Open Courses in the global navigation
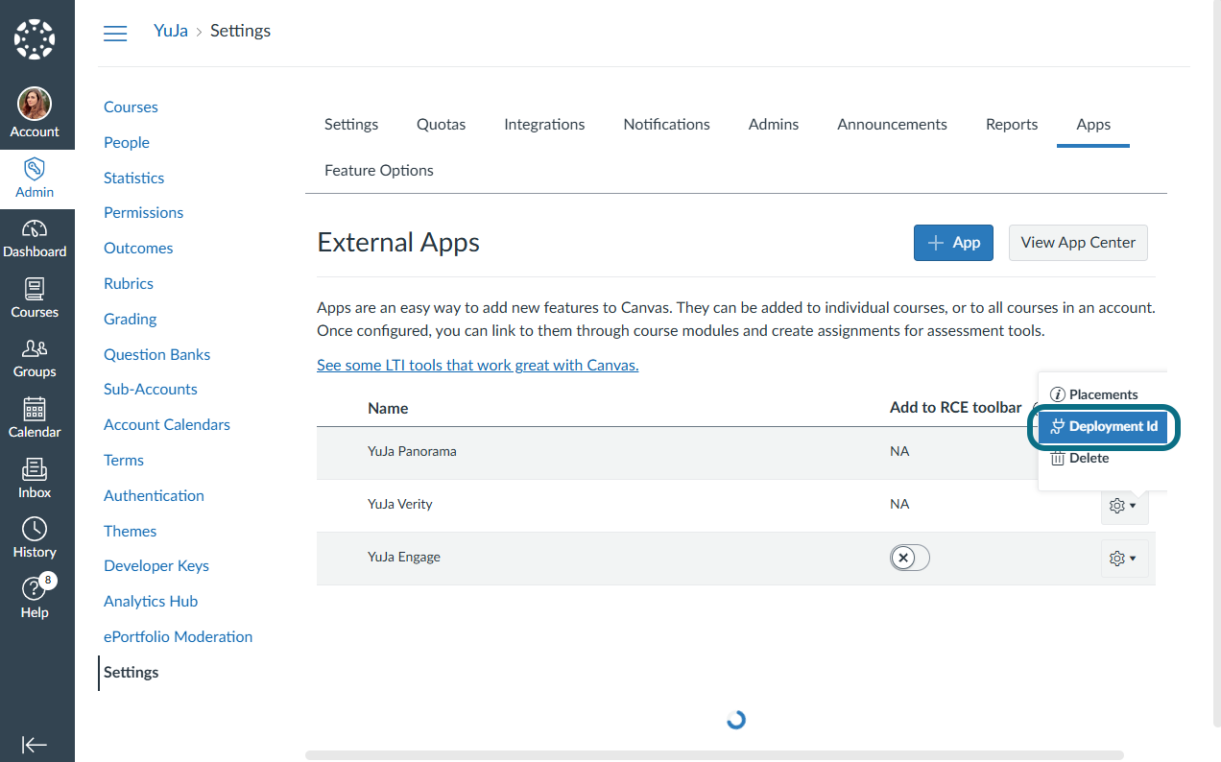This screenshot has height=762, width=1221. pos(35,299)
